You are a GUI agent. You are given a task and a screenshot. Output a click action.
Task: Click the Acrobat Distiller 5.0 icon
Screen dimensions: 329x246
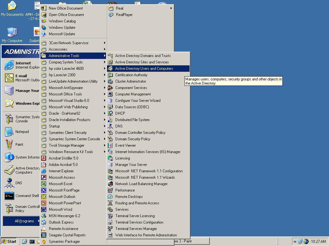[x=44, y=158]
